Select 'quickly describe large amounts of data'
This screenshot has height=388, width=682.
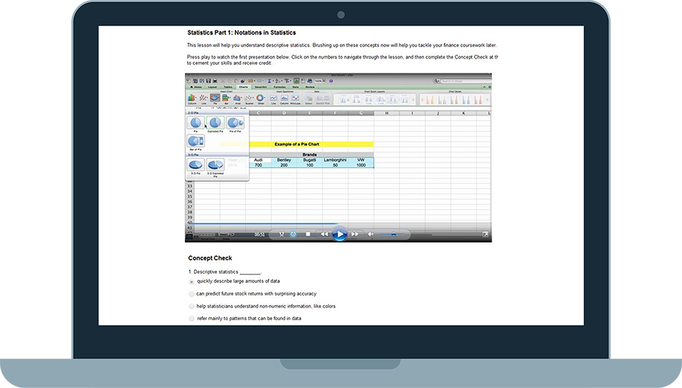pos(191,281)
